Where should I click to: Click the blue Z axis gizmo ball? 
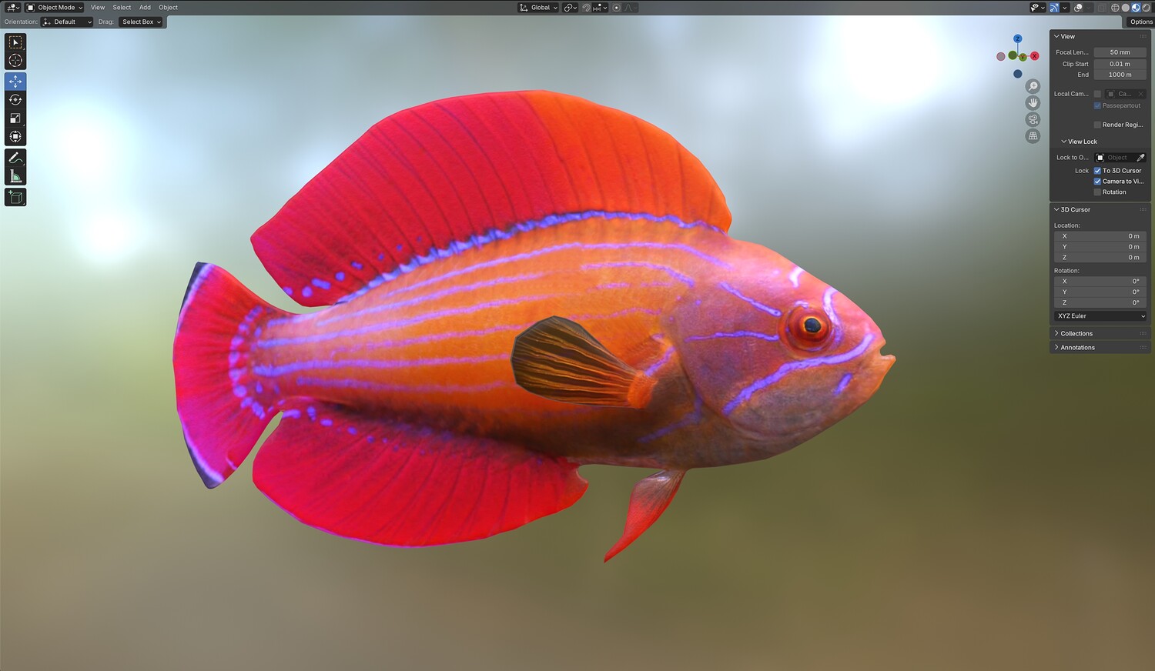click(1018, 38)
